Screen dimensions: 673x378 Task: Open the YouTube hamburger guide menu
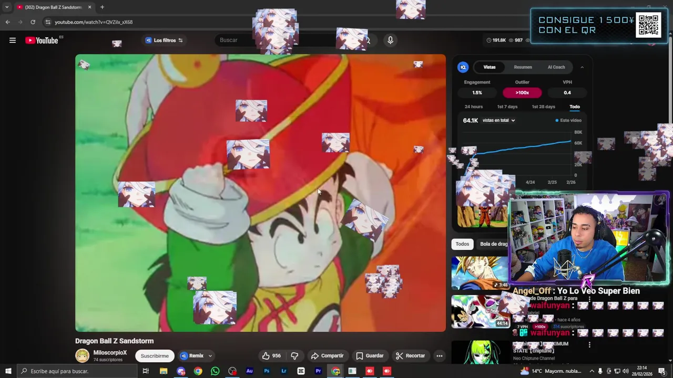(x=13, y=40)
